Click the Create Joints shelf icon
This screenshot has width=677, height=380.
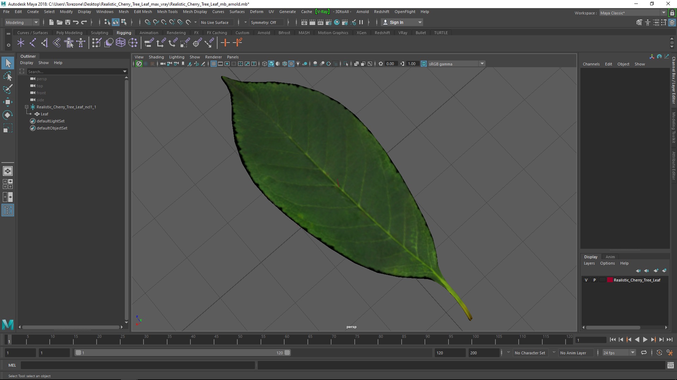click(x=32, y=43)
